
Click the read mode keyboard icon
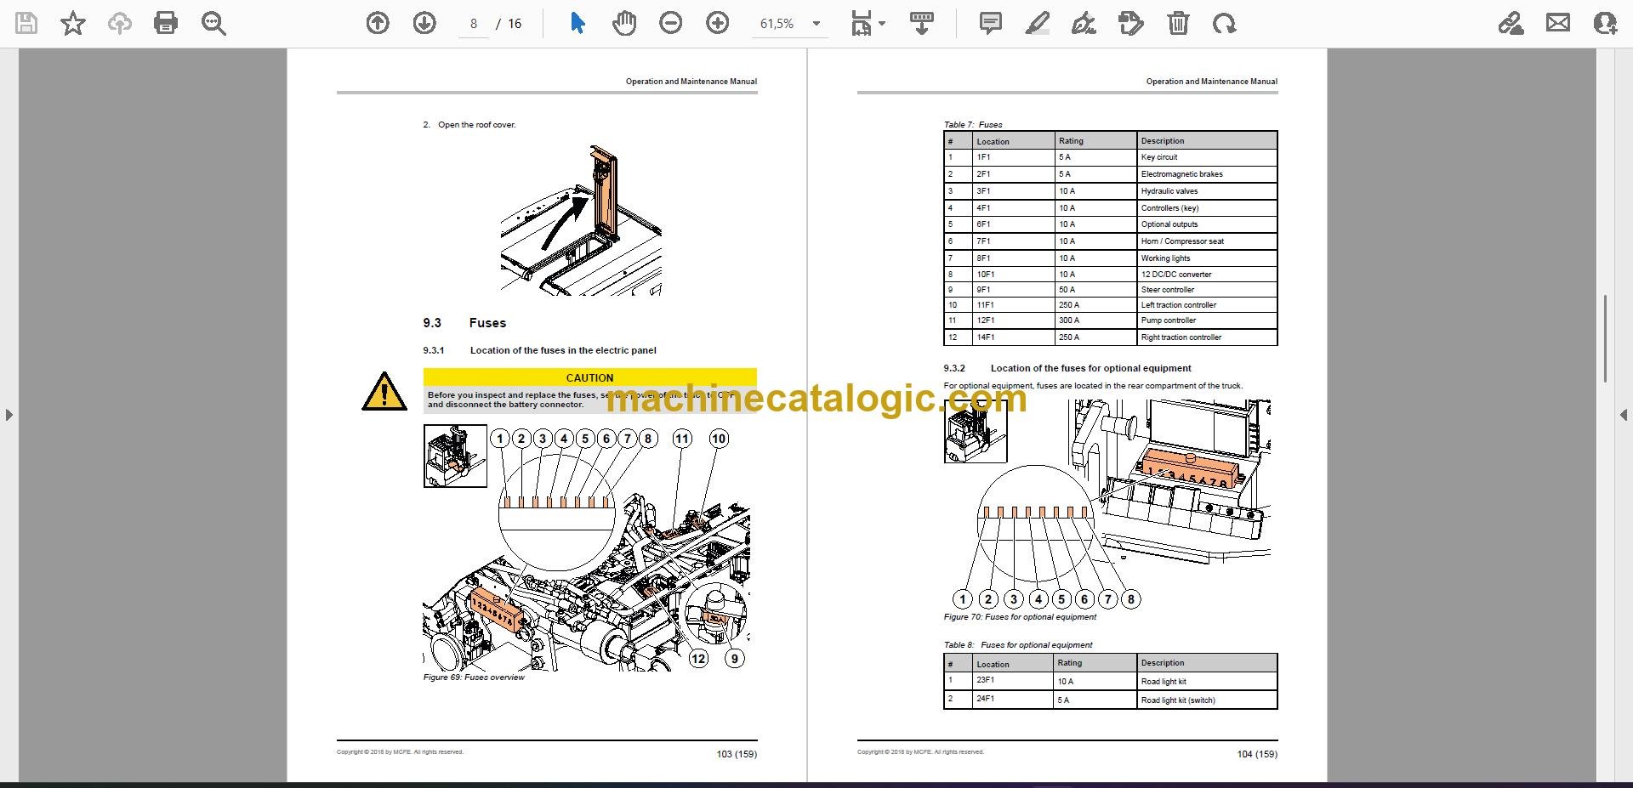[922, 24]
